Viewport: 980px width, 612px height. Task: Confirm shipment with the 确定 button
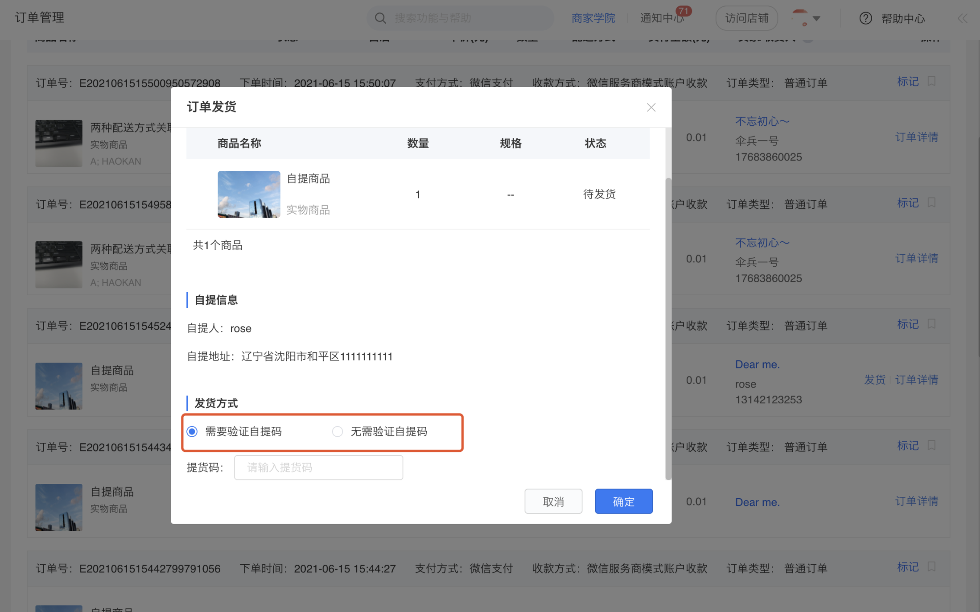623,501
